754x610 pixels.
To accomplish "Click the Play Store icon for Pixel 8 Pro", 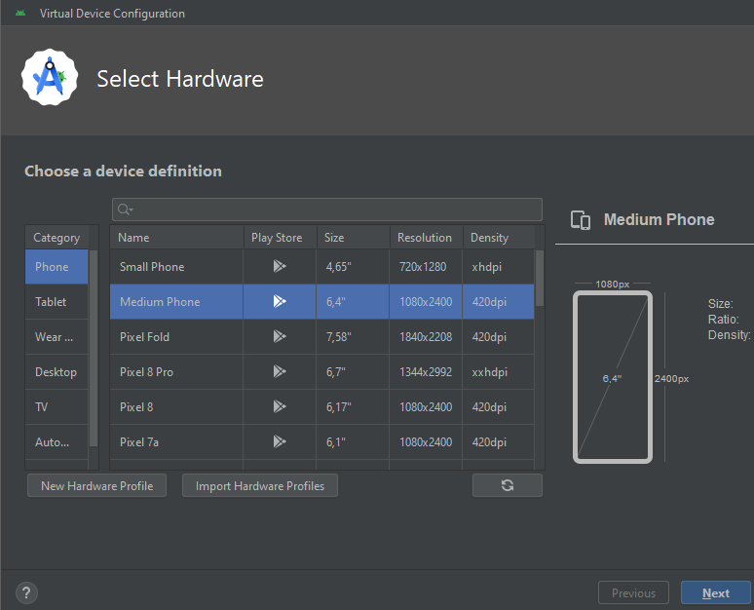I will (280, 371).
